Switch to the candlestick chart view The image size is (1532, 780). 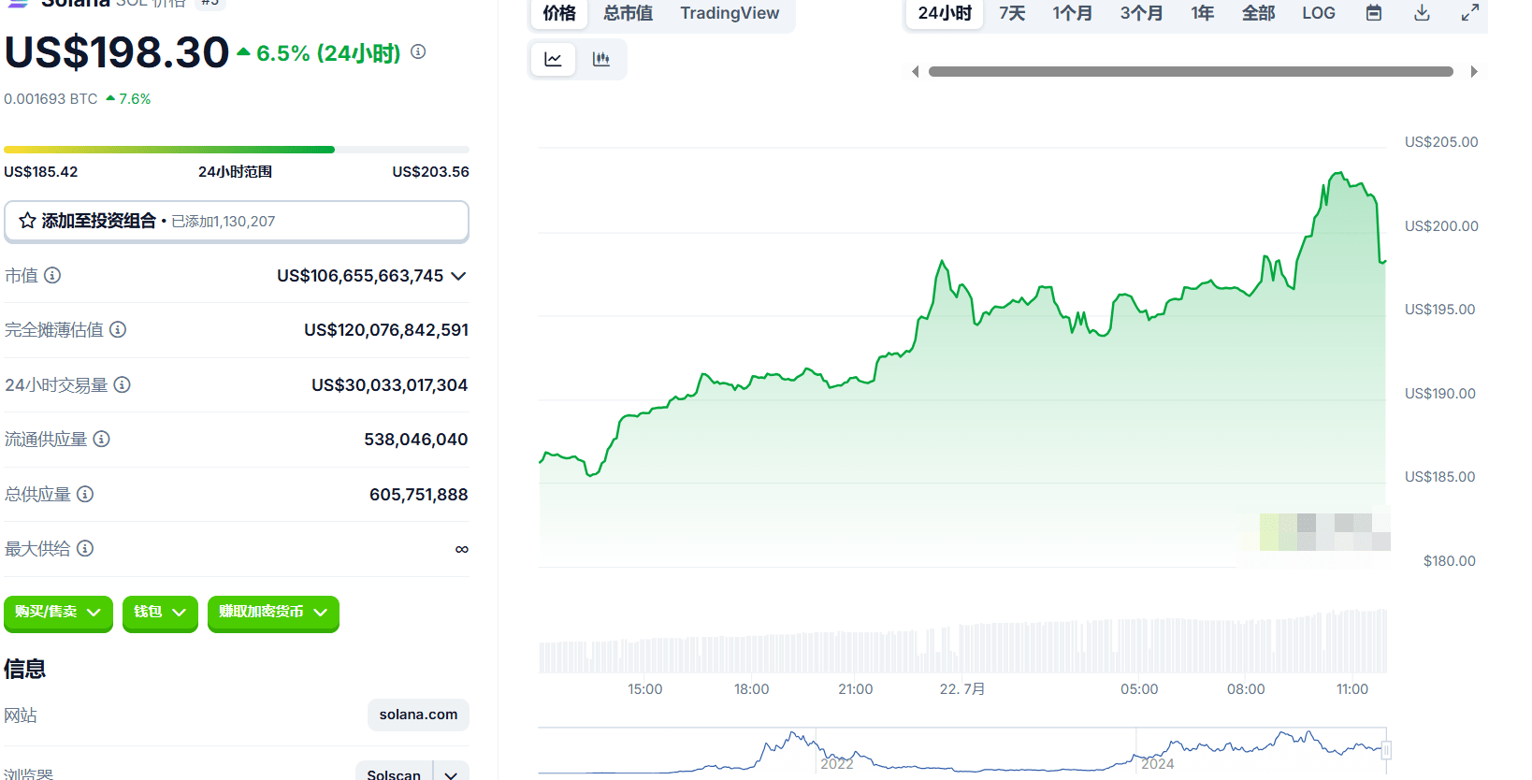click(601, 60)
